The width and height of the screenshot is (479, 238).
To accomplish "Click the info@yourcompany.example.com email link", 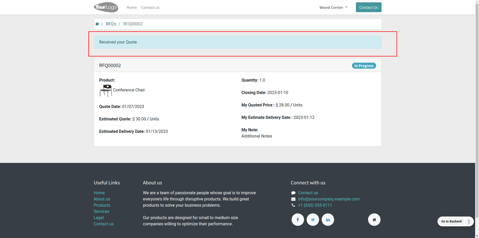I will click(x=329, y=199).
